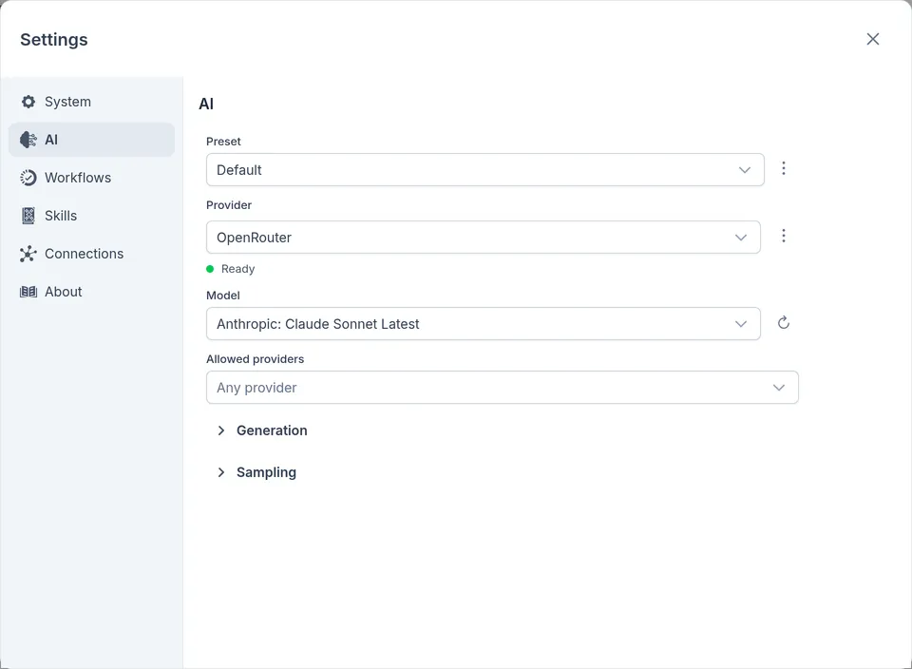Switch to the Skills settings tab

[x=91, y=216]
